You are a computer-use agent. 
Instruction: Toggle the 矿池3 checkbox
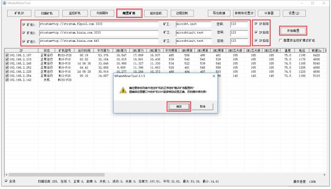(24, 41)
